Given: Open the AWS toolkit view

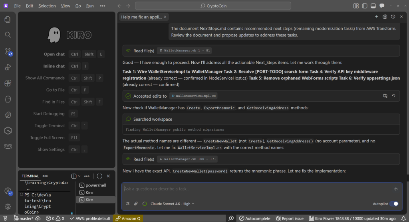Looking at the screenshot, I should click(x=8, y=146).
